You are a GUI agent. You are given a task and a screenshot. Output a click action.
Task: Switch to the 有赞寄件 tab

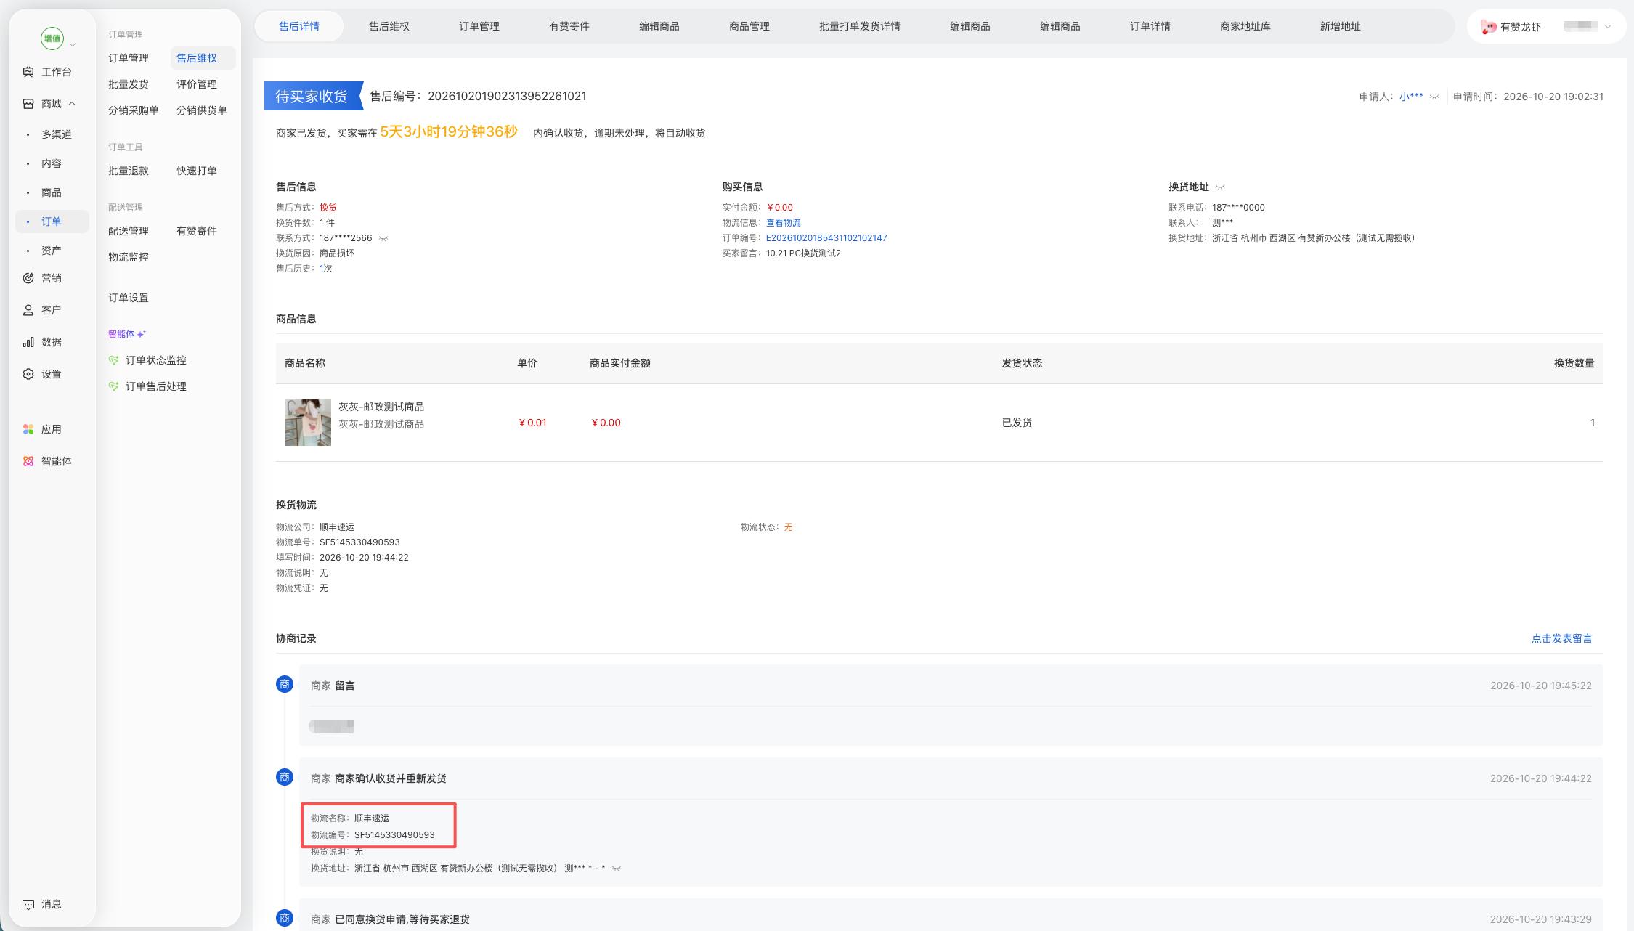[569, 26]
